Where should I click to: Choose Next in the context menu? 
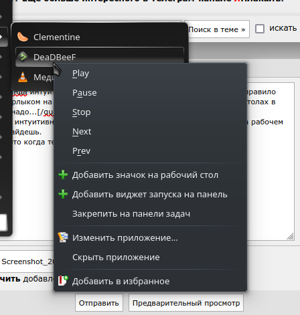point(150,132)
